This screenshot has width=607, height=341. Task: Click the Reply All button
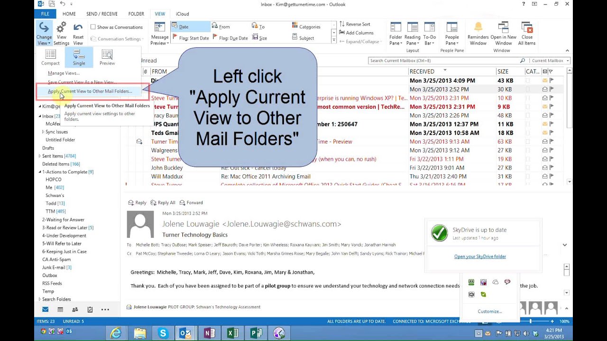163,202
